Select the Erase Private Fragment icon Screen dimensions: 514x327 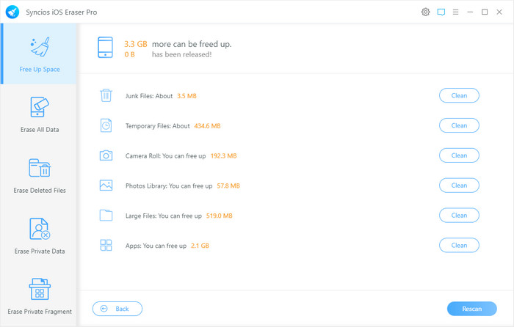pos(40,289)
